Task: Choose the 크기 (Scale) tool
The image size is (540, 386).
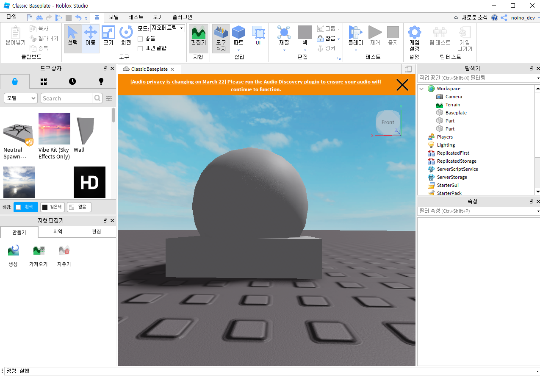Action: 108,36
